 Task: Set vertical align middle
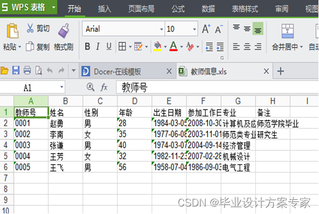click(x=247, y=29)
